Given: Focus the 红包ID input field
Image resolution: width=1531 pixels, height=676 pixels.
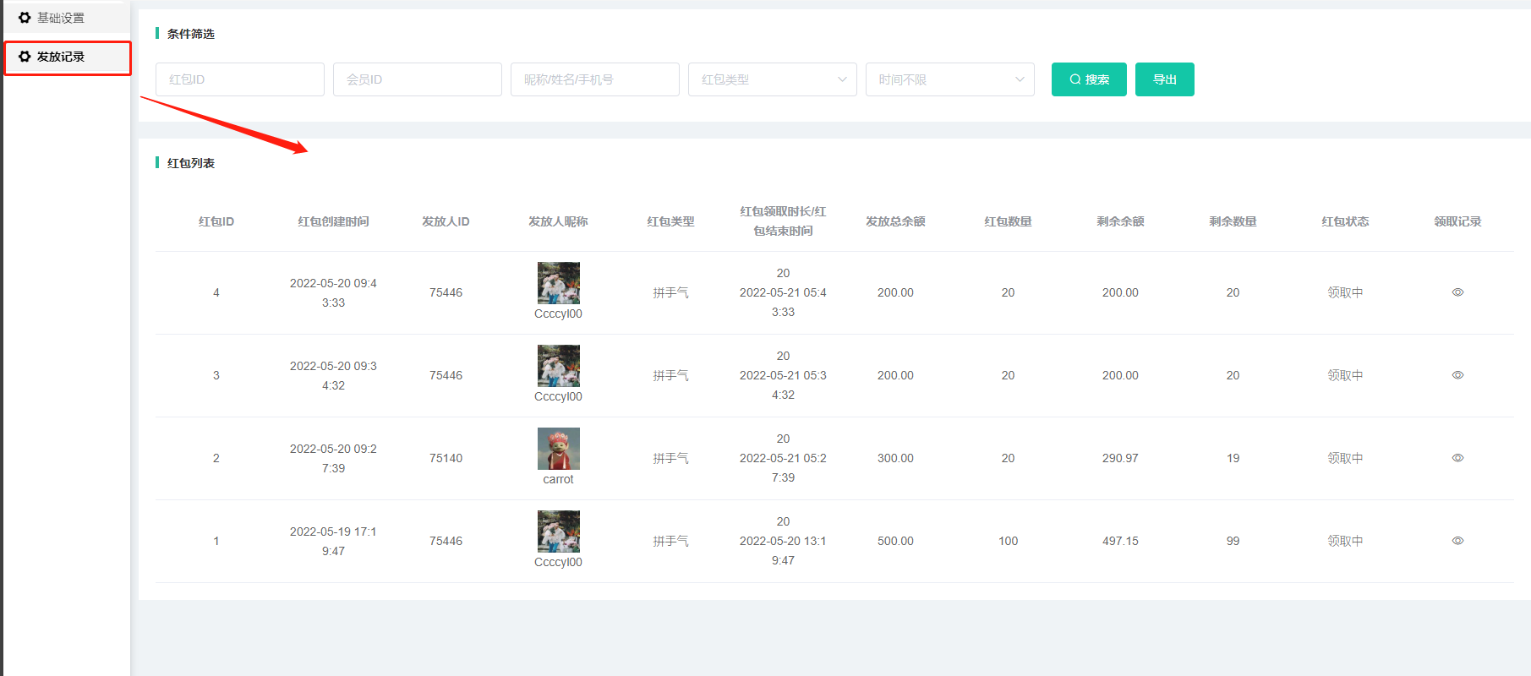Looking at the screenshot, I should (239, 79).
